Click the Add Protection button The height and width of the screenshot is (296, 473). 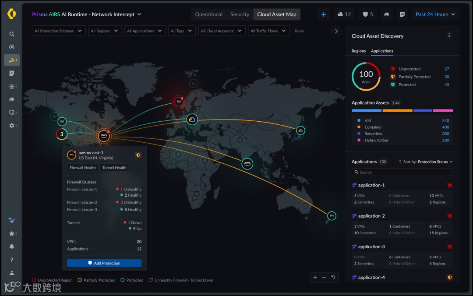coord(104,263)
